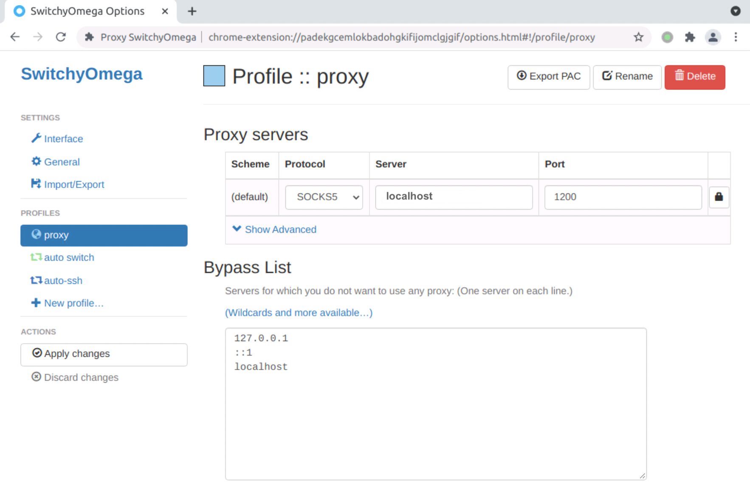Open the Chrome three-dot menu
This screenshot has height=493, width=750.
coord(736,37)
